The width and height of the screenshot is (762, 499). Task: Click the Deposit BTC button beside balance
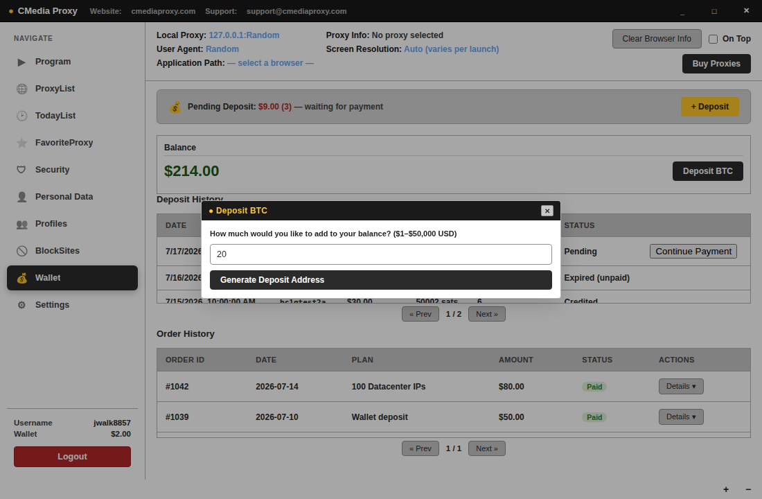point(707,171)
